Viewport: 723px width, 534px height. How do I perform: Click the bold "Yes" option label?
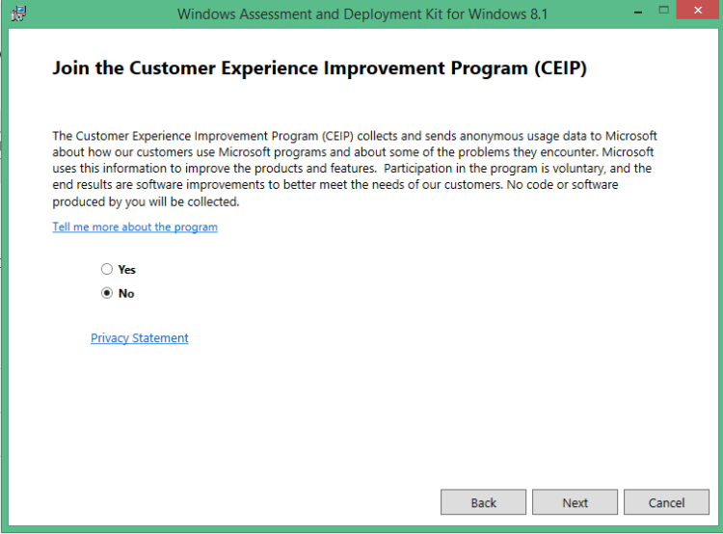click(x=127, y=270)
